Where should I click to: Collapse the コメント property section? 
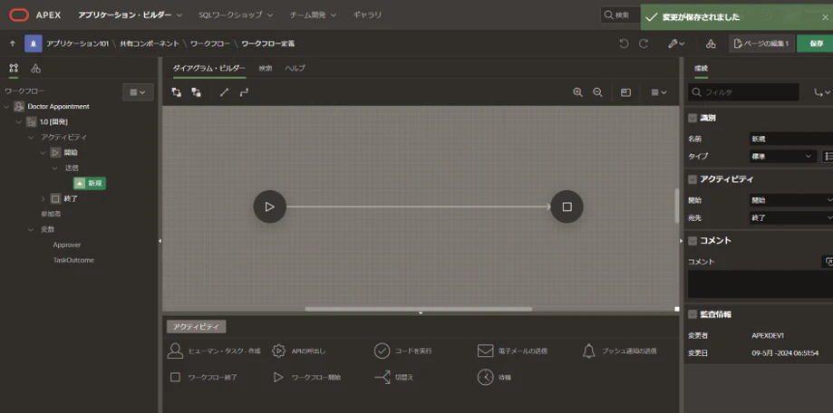(693, 241)
